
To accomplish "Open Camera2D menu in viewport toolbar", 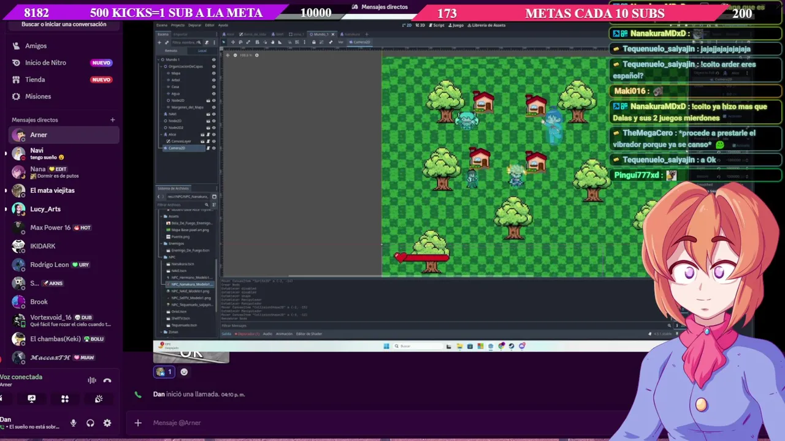I will point(361,42).
